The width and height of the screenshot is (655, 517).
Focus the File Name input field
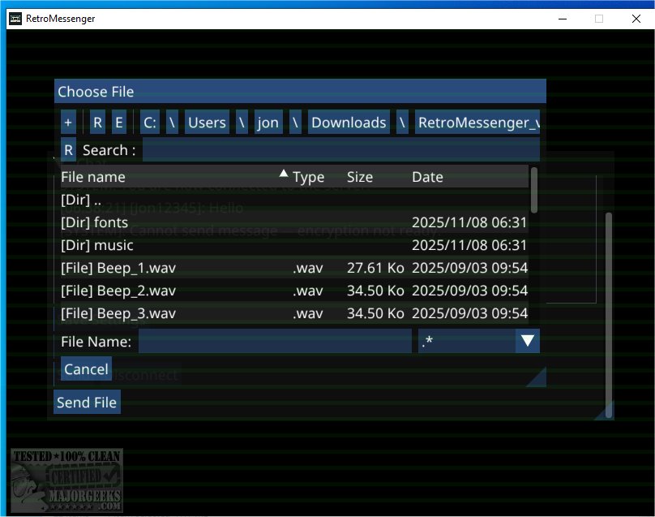pos(275,341)
